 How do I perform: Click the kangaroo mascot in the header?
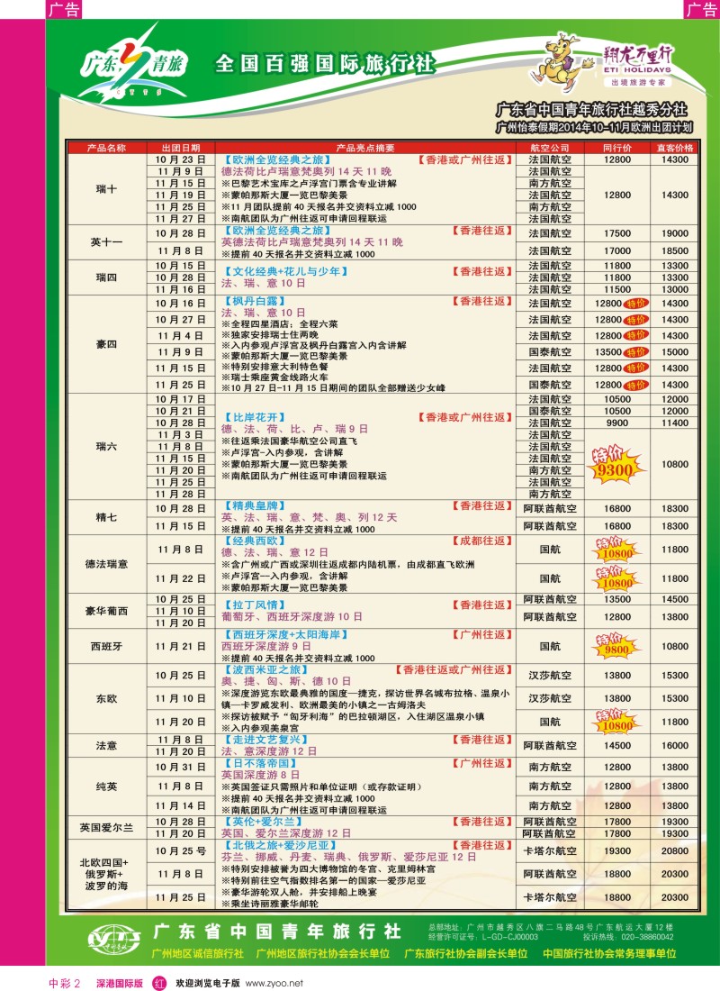click(562, 62)
